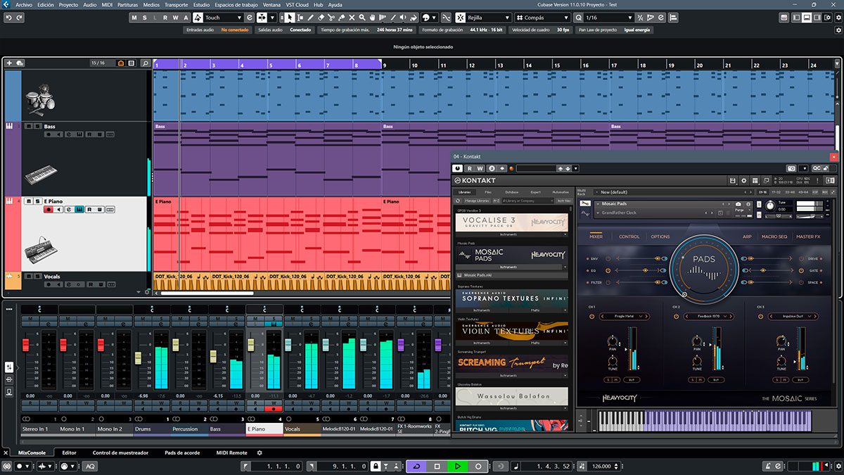Click the Stop transport button
Image resolution: width=844 pixels, height=475 pixels.
437,467
